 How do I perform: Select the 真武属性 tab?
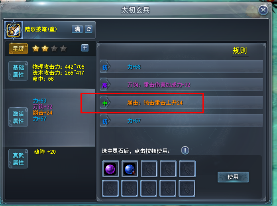pos(18,159)
